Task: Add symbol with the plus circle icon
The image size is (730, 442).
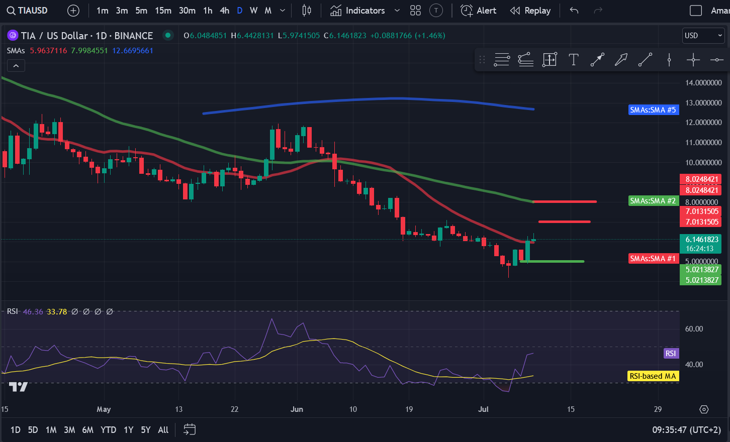Action: pos(73,11)
